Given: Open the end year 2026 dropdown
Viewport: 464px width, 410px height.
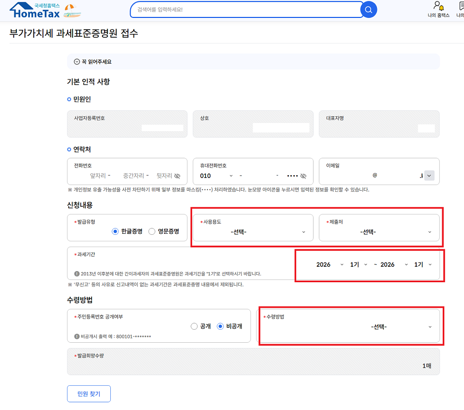Looking at the screenshot, I should 394,264.
